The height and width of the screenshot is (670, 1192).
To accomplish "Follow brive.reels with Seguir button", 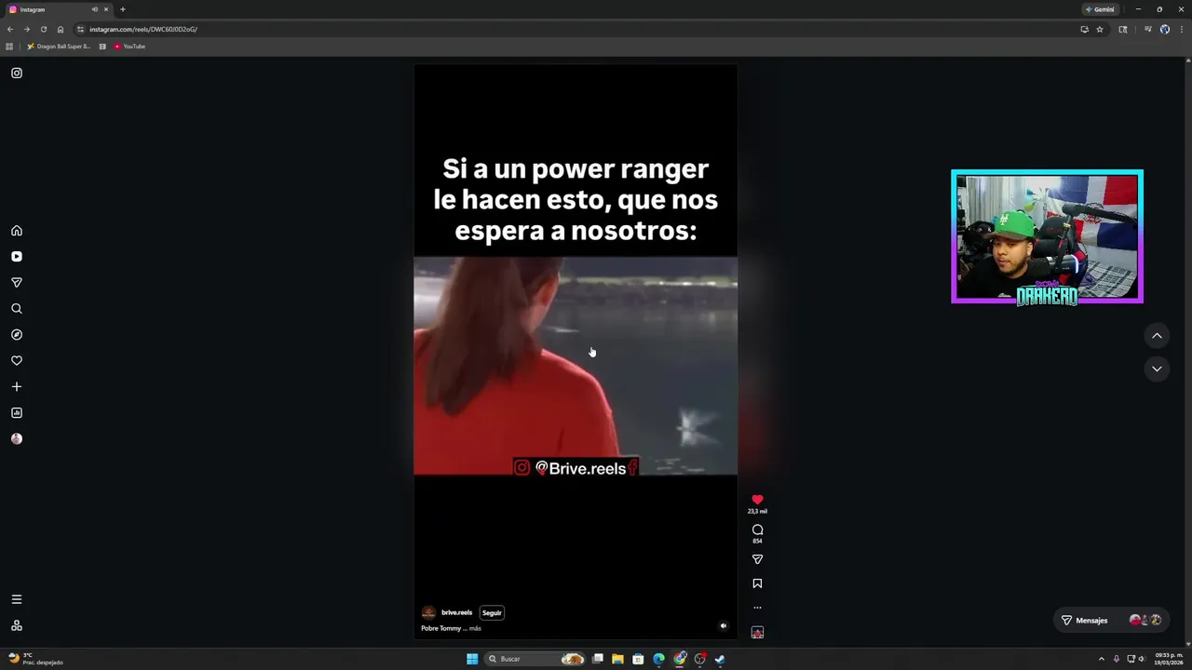I will [492, 612].
